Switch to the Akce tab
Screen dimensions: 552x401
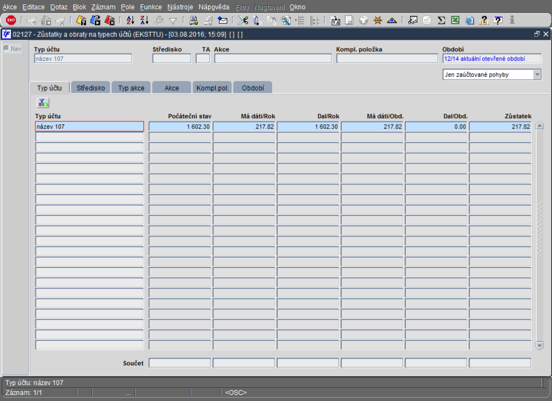tap(172, 88)
